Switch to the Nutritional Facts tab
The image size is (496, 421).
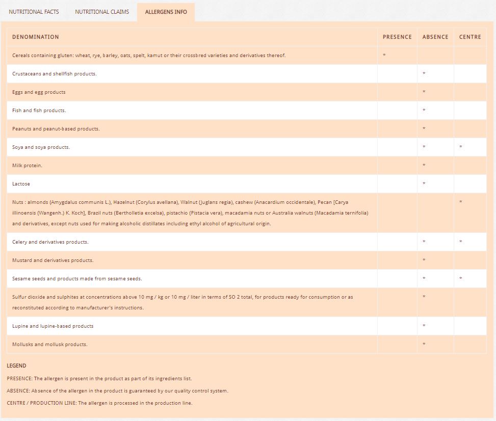tap(34, 12)
